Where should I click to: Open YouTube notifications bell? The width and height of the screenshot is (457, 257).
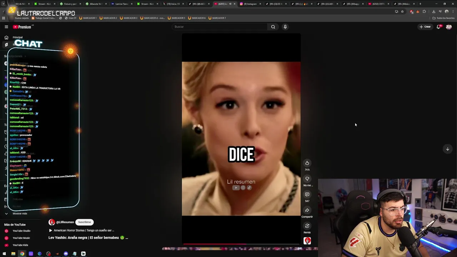click(439, 27)
